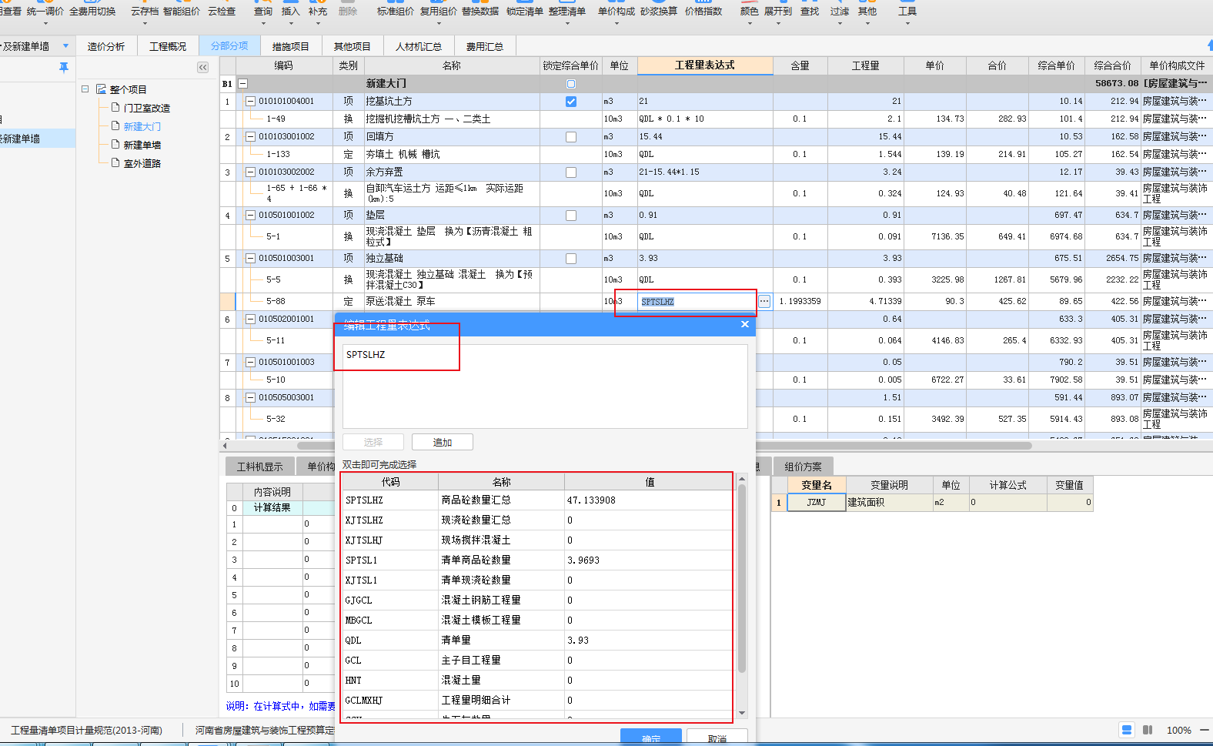Screen dimensions: 1213x746
Task: Switch to 费用汇总 tab
Action: pos(485,46)
